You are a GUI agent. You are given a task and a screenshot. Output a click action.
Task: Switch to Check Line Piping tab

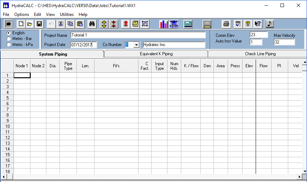tap(260, 54)
